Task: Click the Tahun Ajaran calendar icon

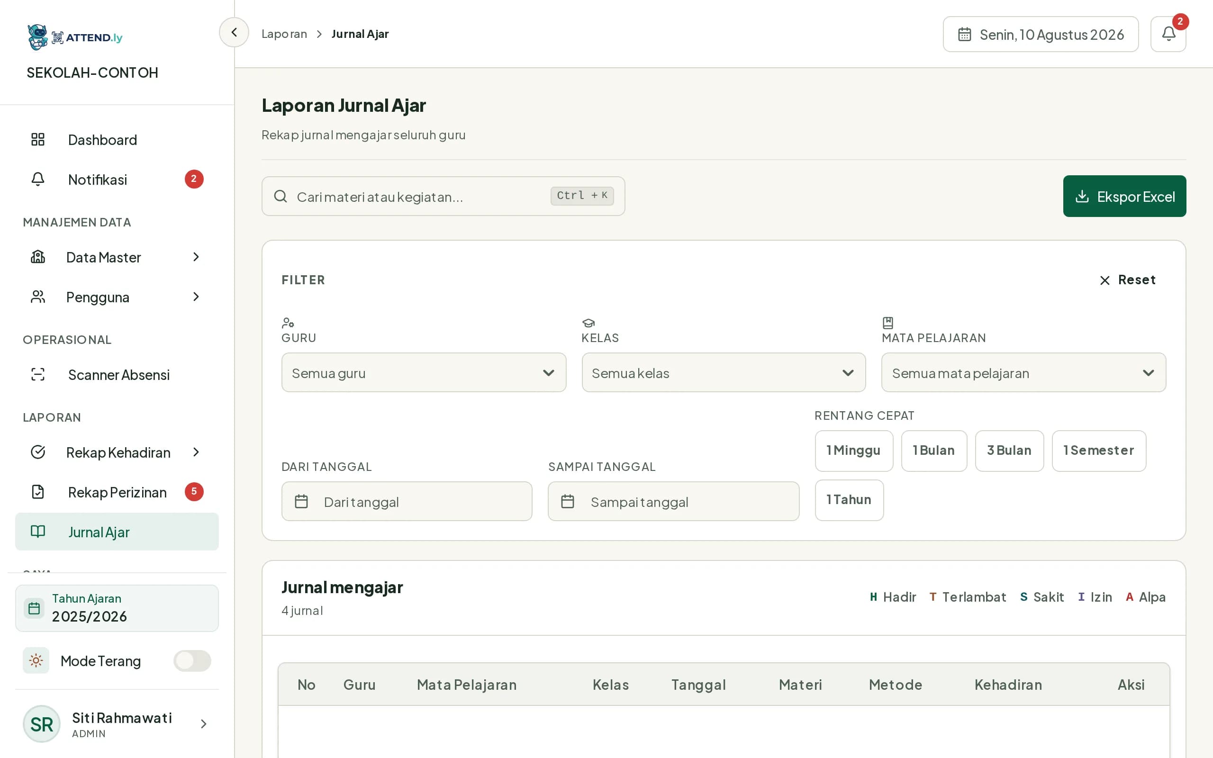Action: pos(34,608)
